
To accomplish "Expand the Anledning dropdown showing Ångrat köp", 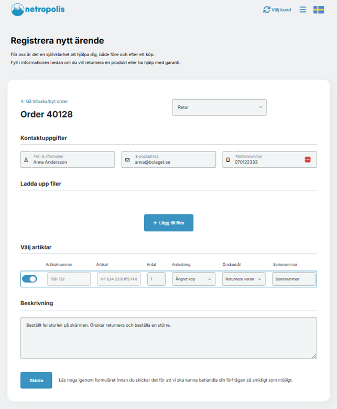I will (x=193, y=279).
